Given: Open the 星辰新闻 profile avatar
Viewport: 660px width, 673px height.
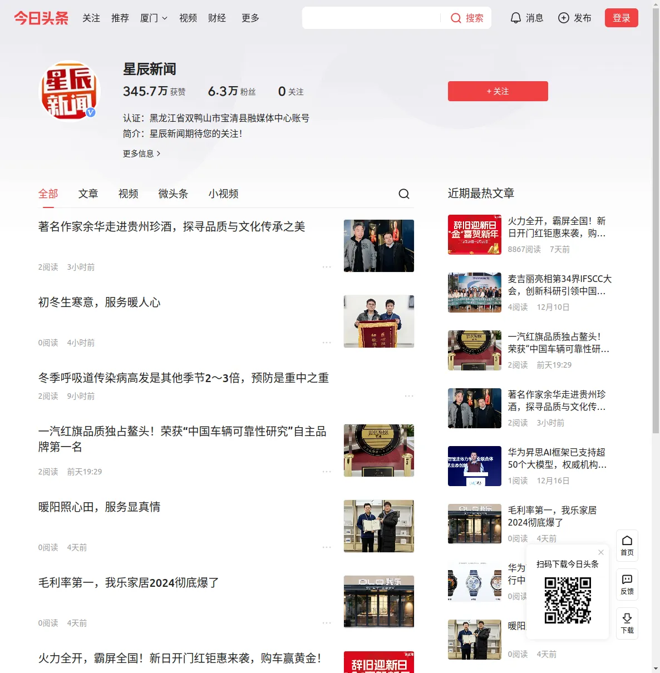Looking at the screenshot, I should (70, 91).
